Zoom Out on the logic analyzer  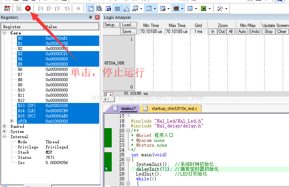pos(222,31)
